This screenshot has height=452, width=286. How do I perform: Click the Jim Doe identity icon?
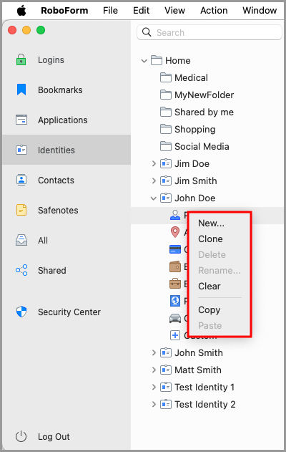tap(166, 164)
